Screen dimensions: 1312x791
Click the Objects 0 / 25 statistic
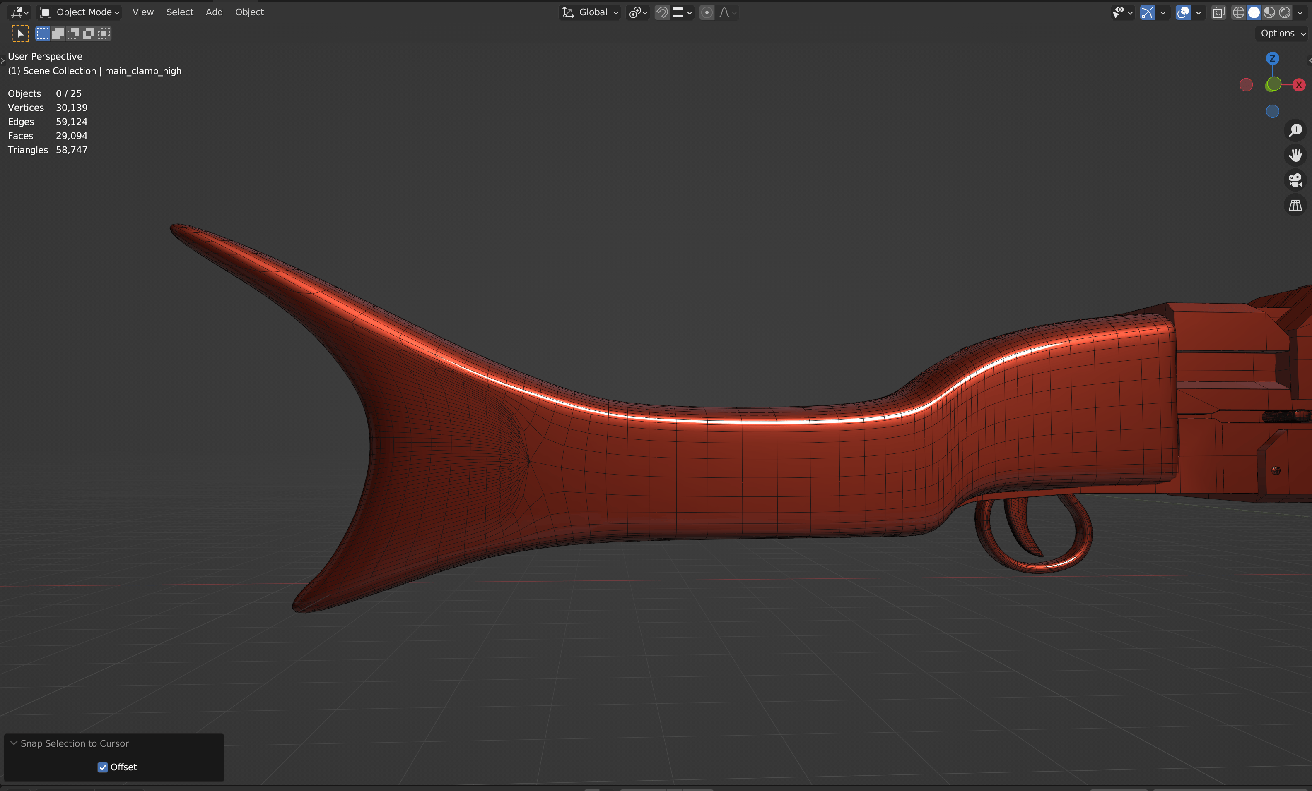tap(45, 93)
